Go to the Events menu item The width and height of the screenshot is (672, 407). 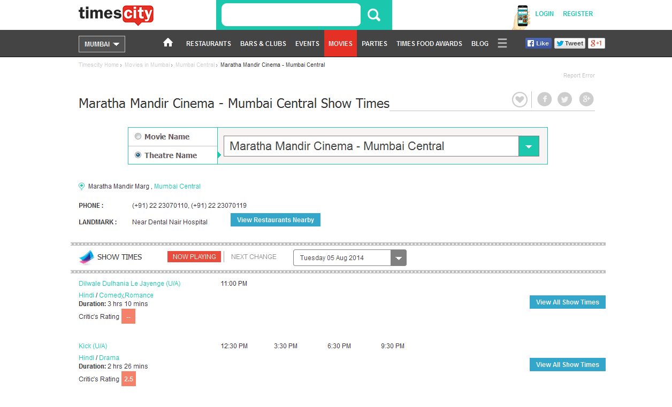(x=307, y=44)
